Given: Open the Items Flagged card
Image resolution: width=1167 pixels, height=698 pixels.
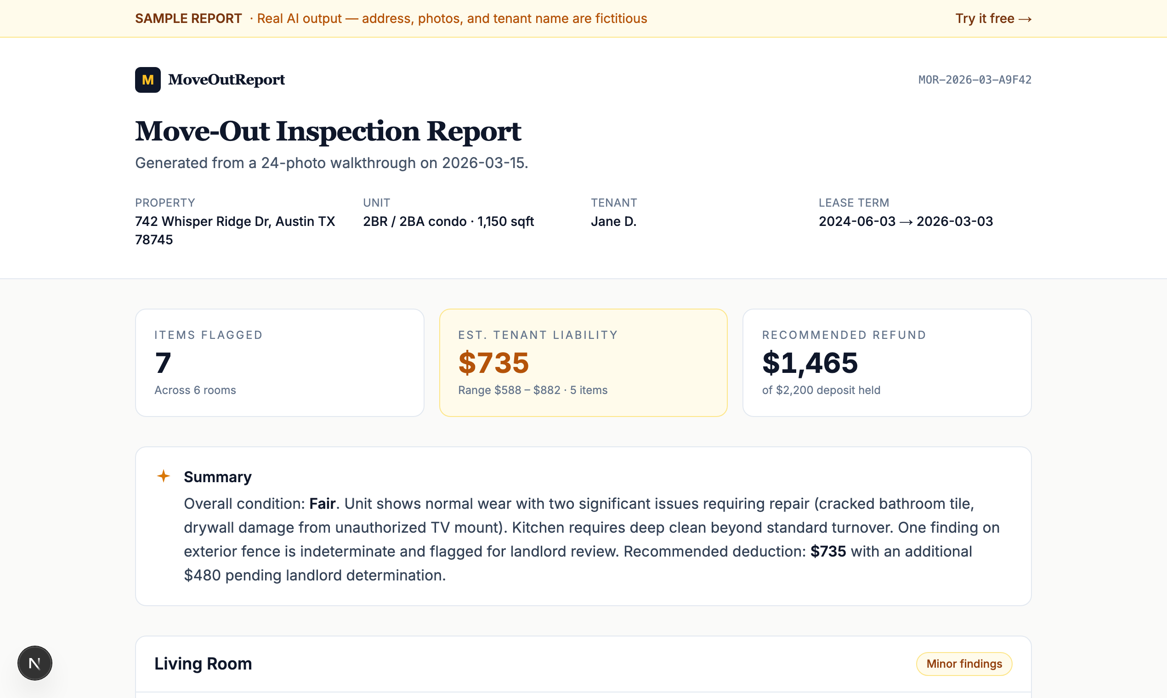Looking at the screenshot, I should click(279, 363).
